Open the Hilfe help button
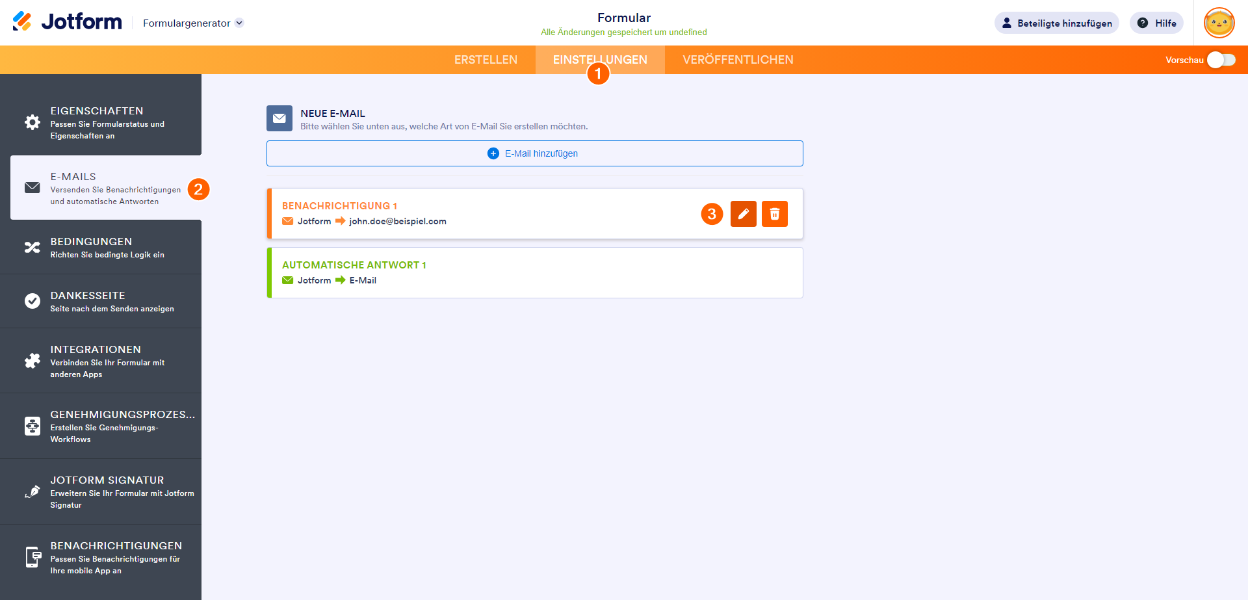The image size is (1248, 600). coord(1156,23)
